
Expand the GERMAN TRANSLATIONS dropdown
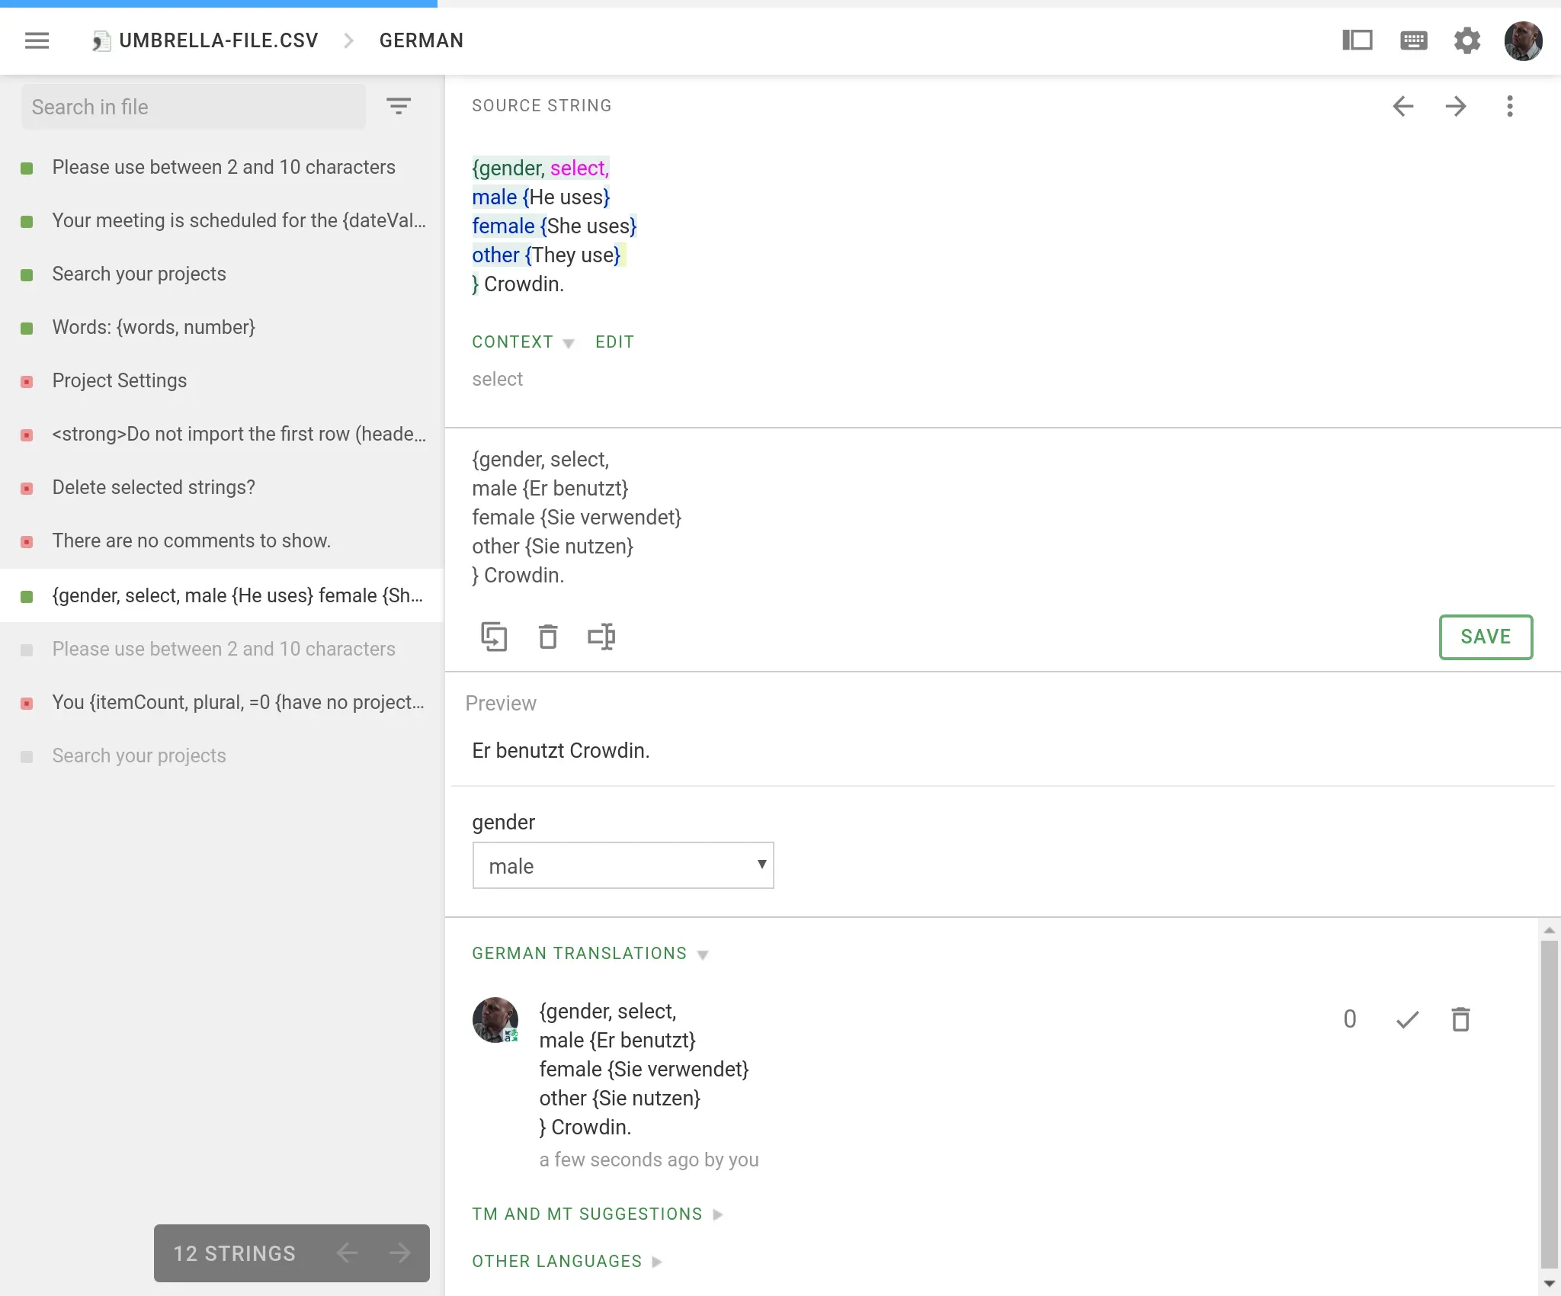(x=704, y=954)
